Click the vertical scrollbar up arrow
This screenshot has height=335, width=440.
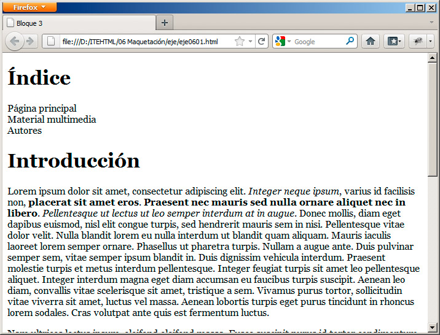432,58
